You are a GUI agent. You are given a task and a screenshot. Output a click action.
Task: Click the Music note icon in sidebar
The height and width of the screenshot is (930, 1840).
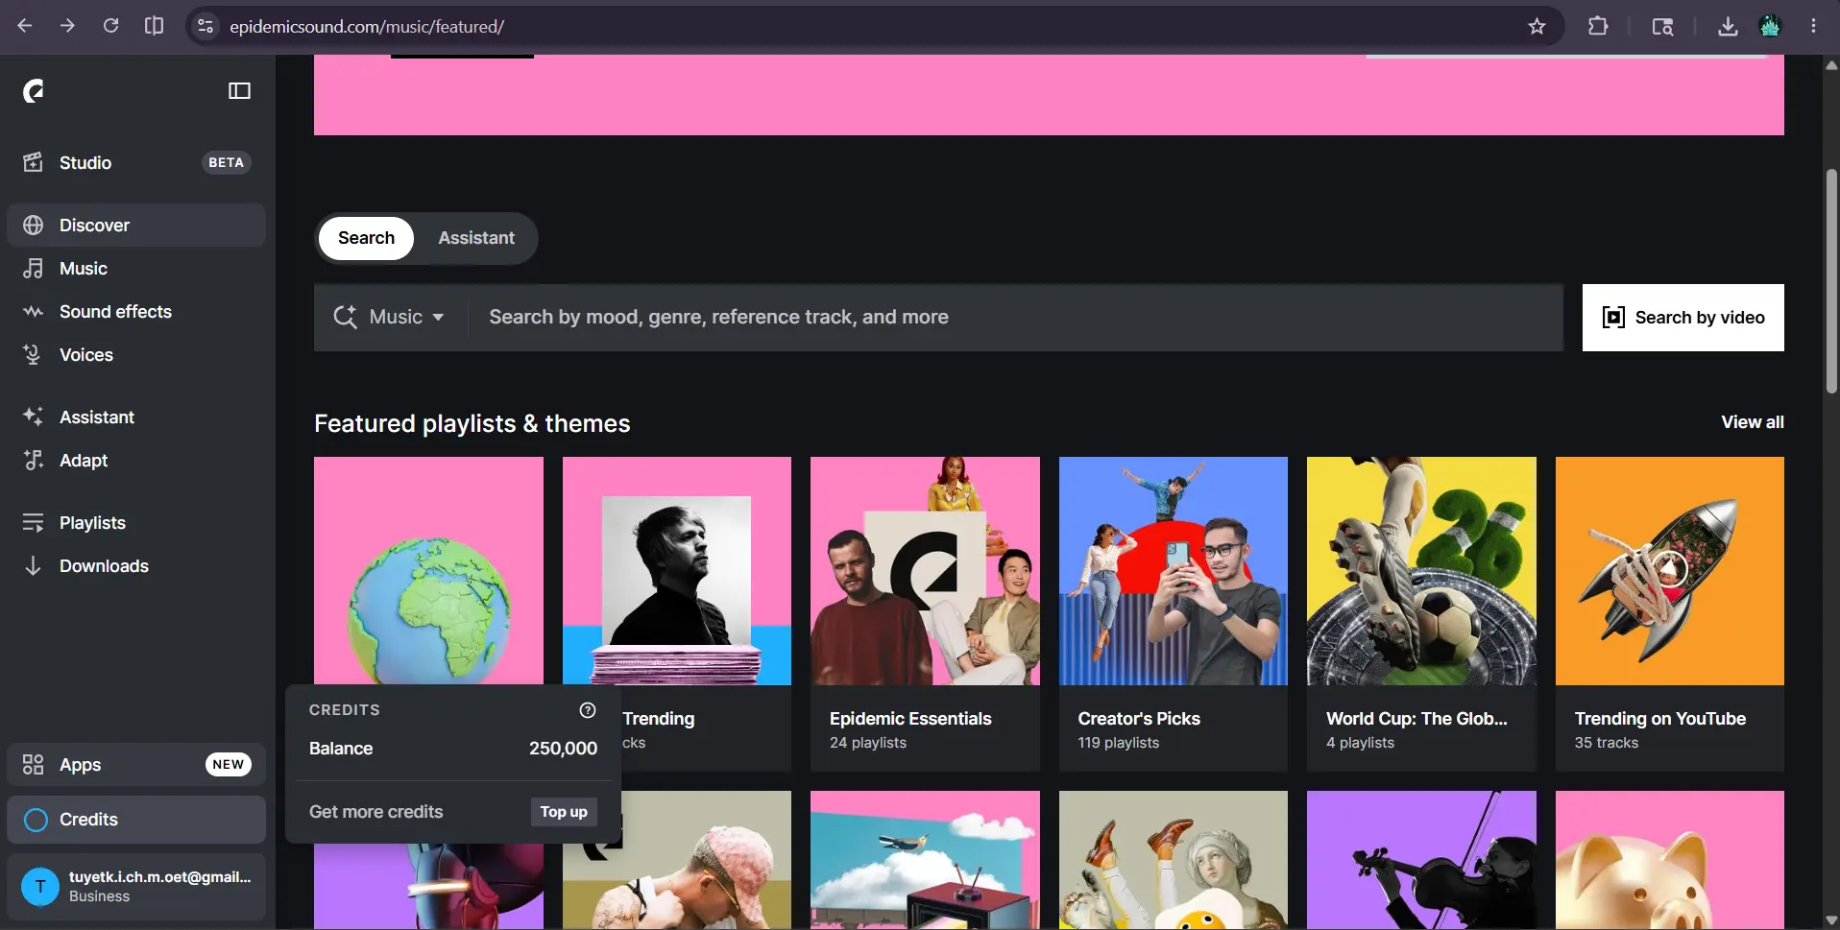(x=33, y=269)
